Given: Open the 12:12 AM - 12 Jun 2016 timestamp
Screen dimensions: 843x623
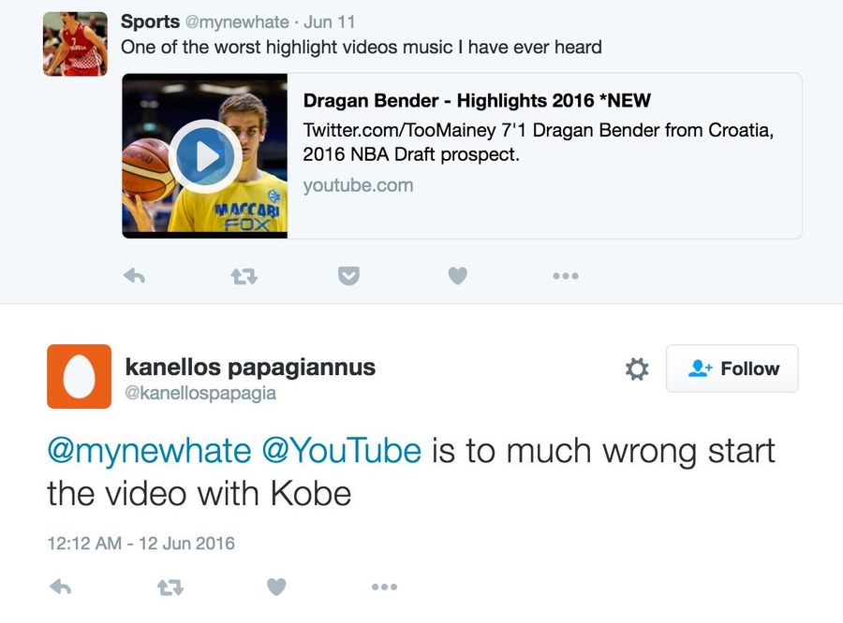Looking at the screenshot, I should click(140, 543).
